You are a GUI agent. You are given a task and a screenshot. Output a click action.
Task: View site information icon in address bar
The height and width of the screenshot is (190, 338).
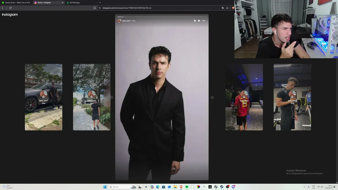100,8
